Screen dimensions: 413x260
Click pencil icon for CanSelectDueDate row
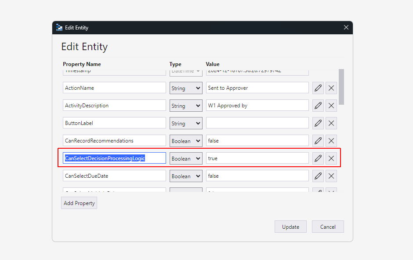(318, 176)
